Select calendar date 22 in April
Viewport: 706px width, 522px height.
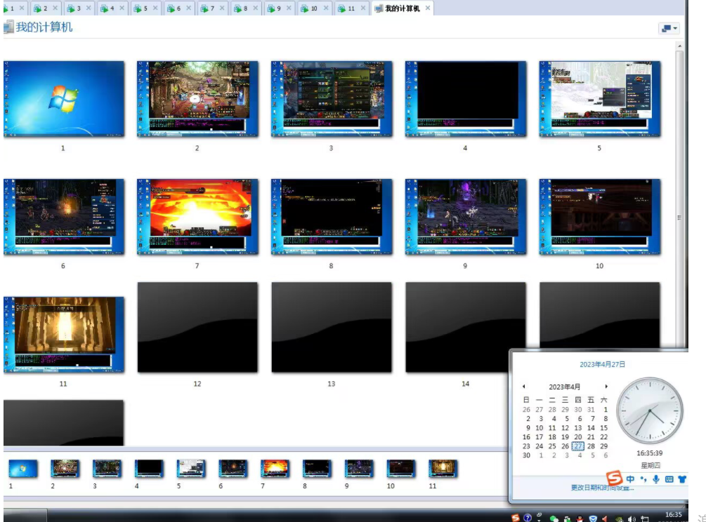(604, 437)
